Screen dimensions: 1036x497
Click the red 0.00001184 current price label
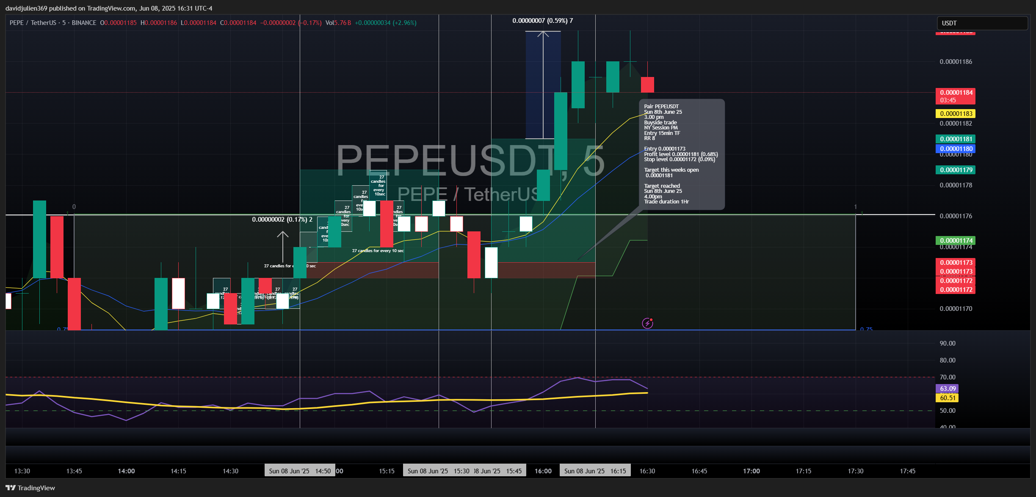[x=955, y=93]
